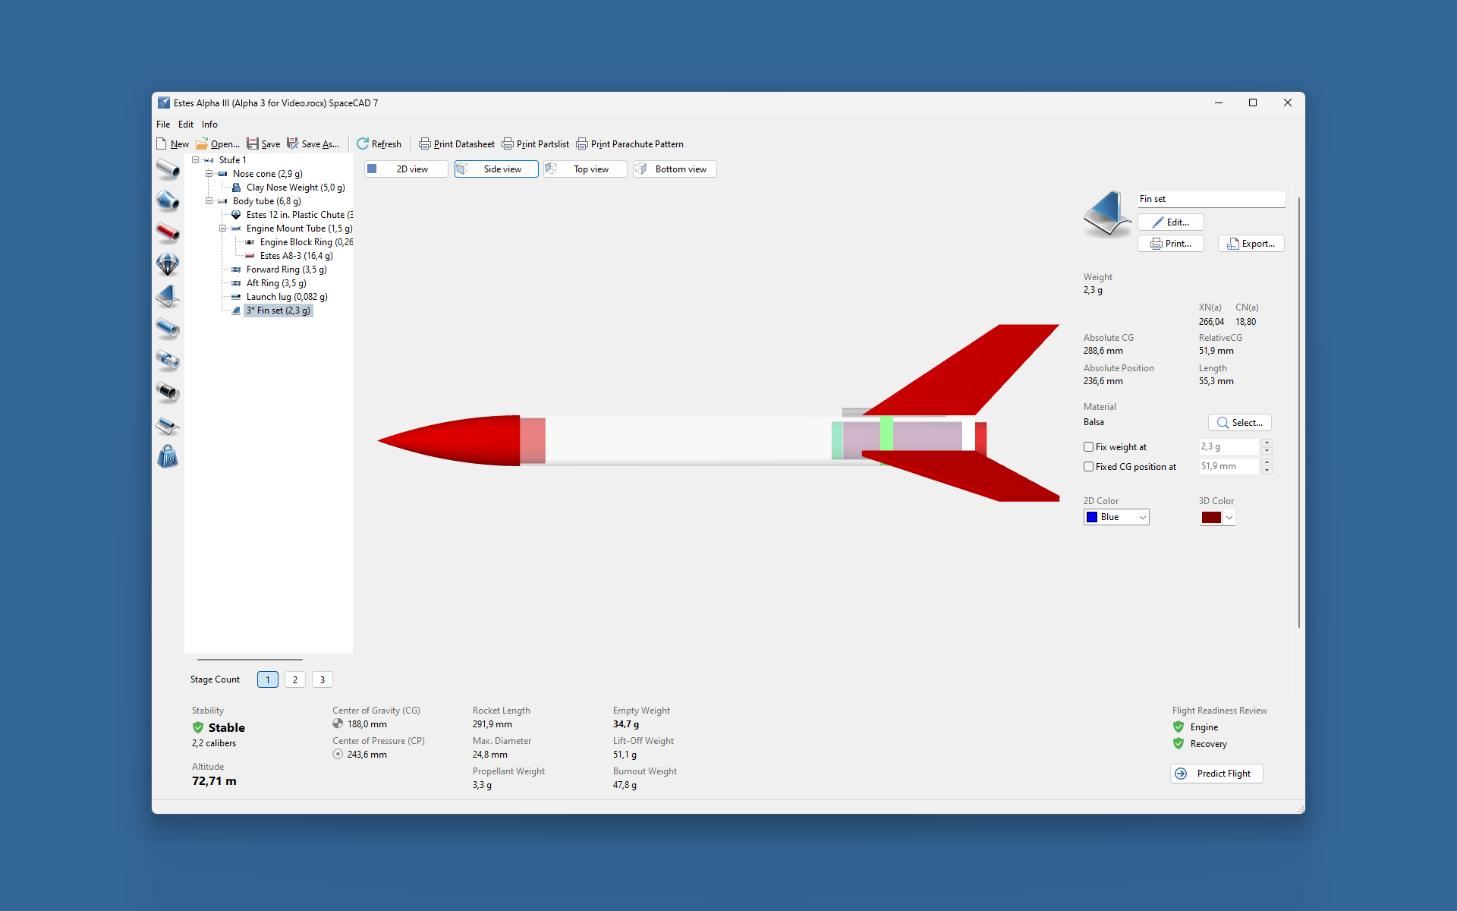This screenshot has height=911, width=1457.
Task: Enable the Fix weight at checkbox
Action: 1088,447
